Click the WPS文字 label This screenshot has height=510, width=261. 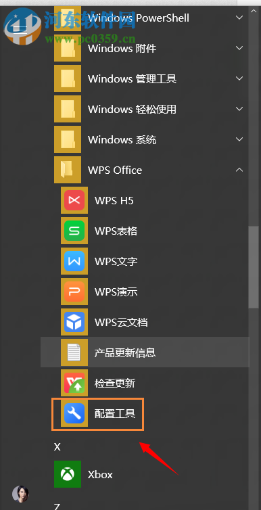click(116, 262)
